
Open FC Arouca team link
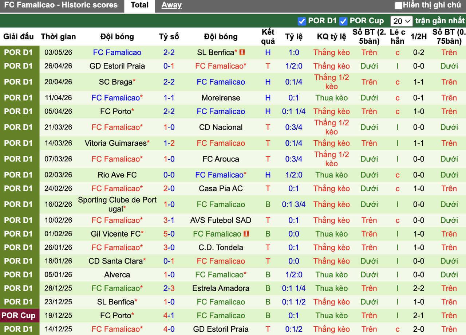[221, 159]
